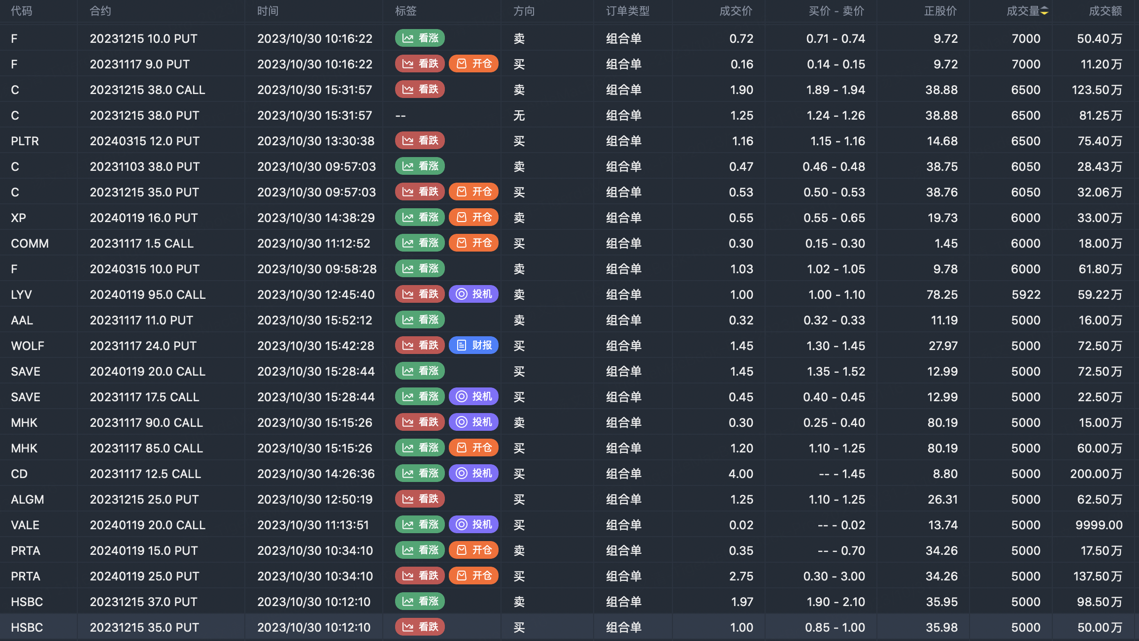Click 看涨 tag on F 20240315 10.0 PUT row

[420, 269]
